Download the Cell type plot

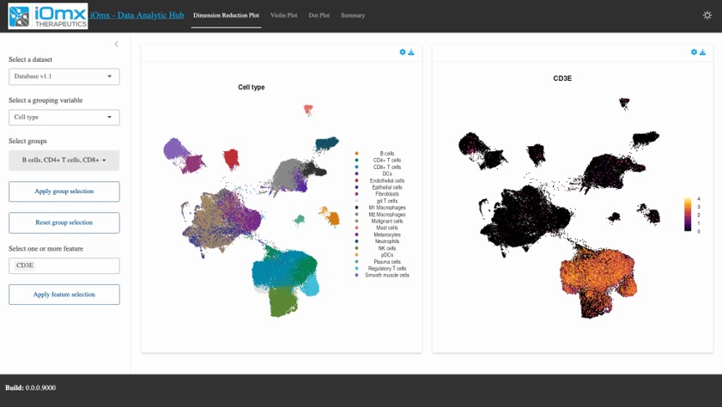tap(411, 52)
